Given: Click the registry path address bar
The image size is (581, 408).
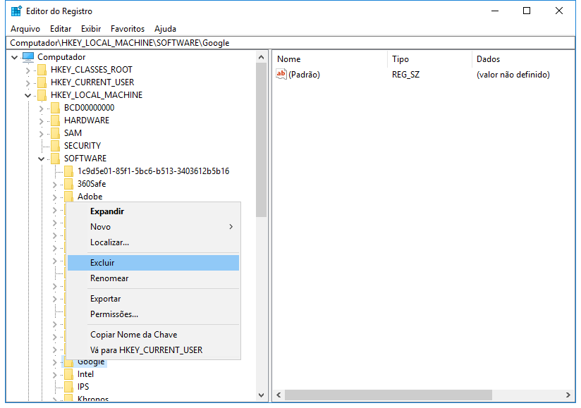Looking at the screenshot, I should coord(282,42).
